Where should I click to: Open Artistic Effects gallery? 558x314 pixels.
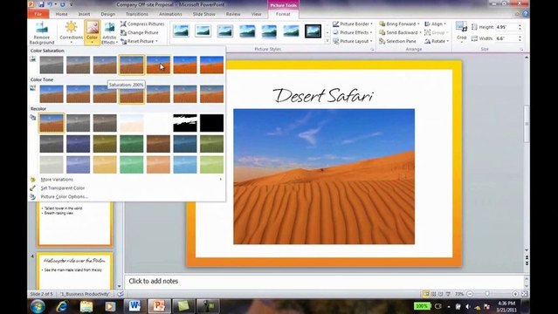coord(110,32)
